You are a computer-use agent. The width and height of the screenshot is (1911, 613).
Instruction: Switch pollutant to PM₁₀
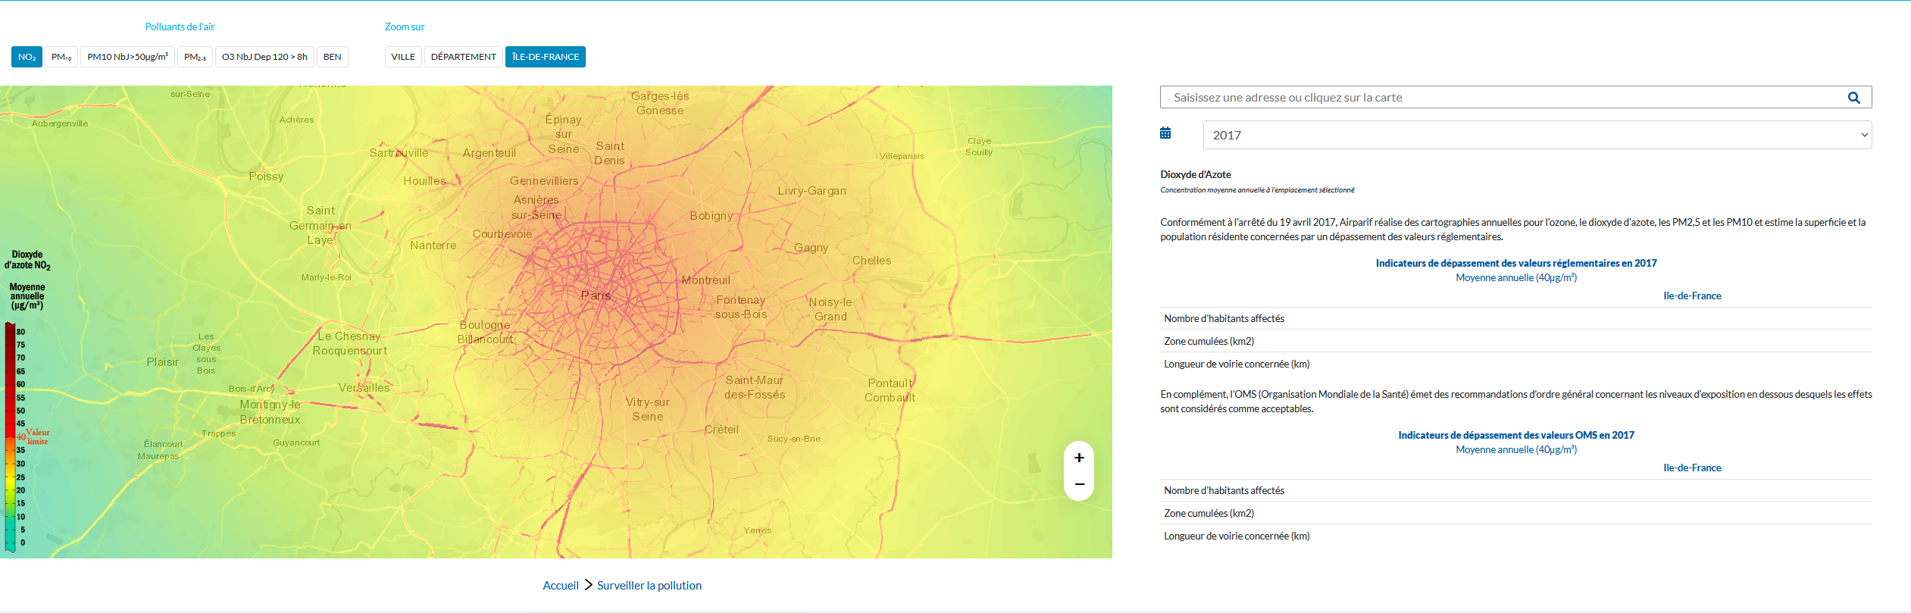61,57
